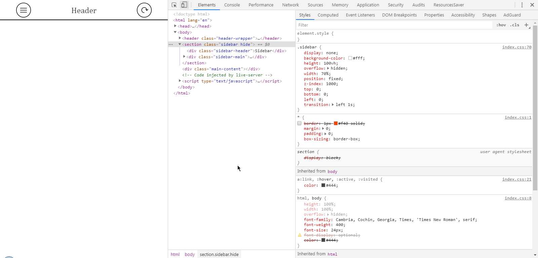Switch to the Computed pane
Image resolution: width=538 pixels, height=258 pixels.
click(x=328, y=15)
